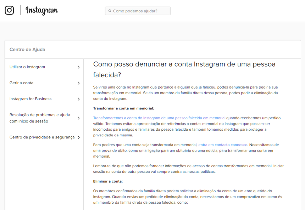Expand the arrow by 'Resolução de problemas'
The height and width of the screenshot is (210, 305).
[78, 118]
